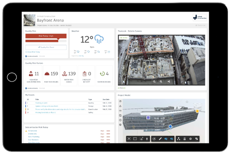Screen dimensions: 229x153
Task: Open 'Update ceilings with new finish' issue
Action: pos(47,106)
